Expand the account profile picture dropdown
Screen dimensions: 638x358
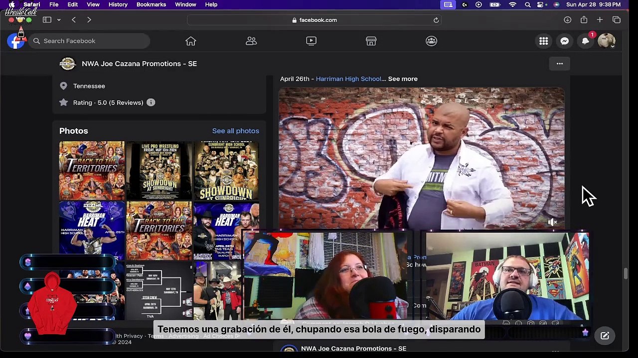click(x=606, y=41)
